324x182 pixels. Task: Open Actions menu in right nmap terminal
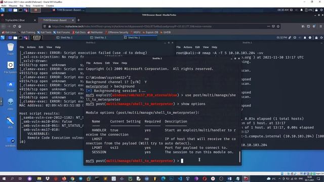pyautogui.click(x=188, y=47)
